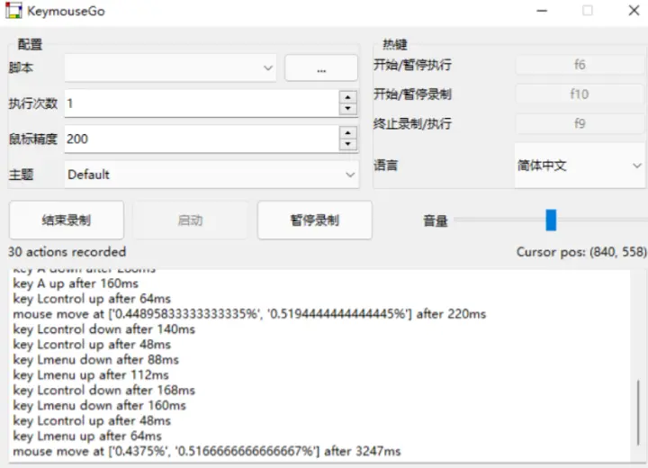
Task: Click the KeymouseGo app icon in title bar
Action: (13, 11)
